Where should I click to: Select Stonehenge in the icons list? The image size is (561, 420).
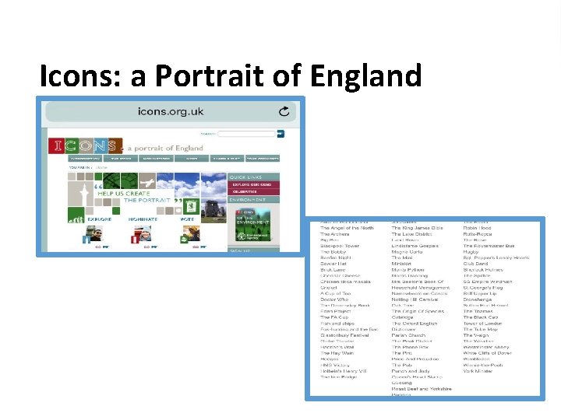coord(478,299)
